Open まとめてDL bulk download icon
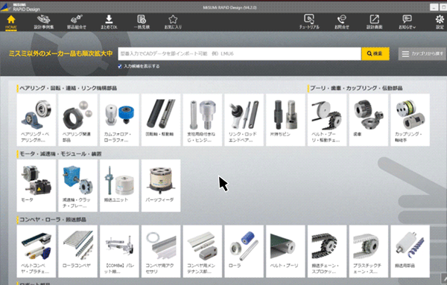 (x=109, y=22)
